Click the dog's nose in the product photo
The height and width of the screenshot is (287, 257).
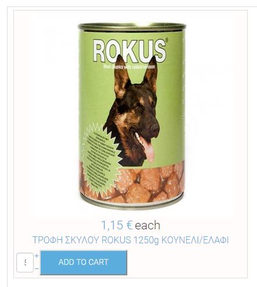155,128
